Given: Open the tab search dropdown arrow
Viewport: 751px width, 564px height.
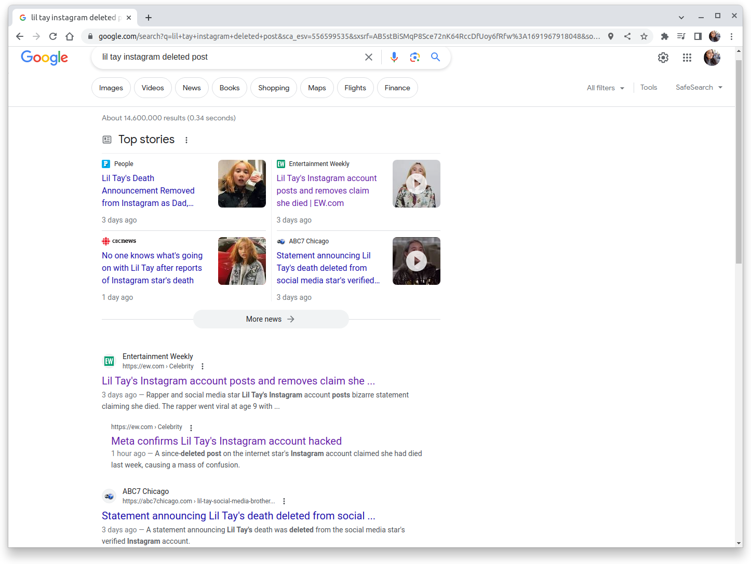Looking at the screenshot, I should point(681,18).
